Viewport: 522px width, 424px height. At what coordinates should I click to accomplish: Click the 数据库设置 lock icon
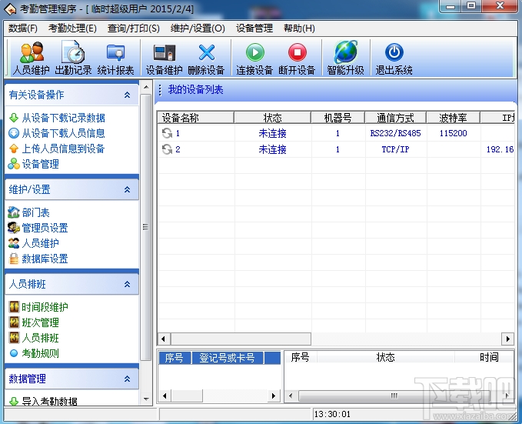coord(14,259)
